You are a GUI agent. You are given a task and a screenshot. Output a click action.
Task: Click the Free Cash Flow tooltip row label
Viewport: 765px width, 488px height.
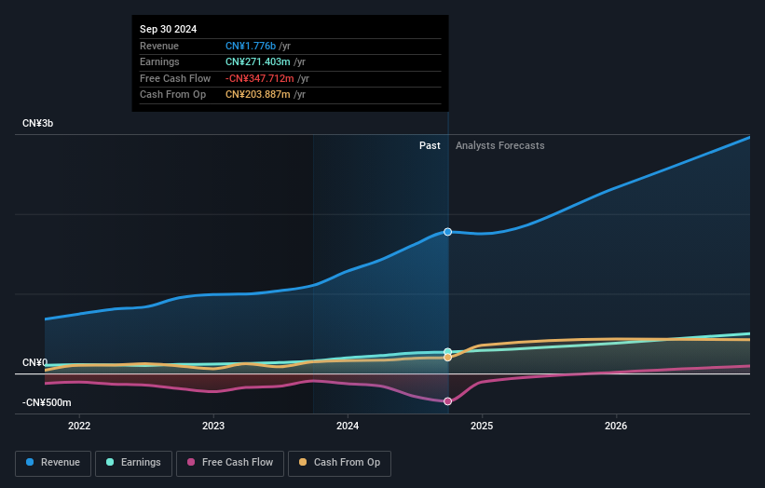click(x=175, y=78)
